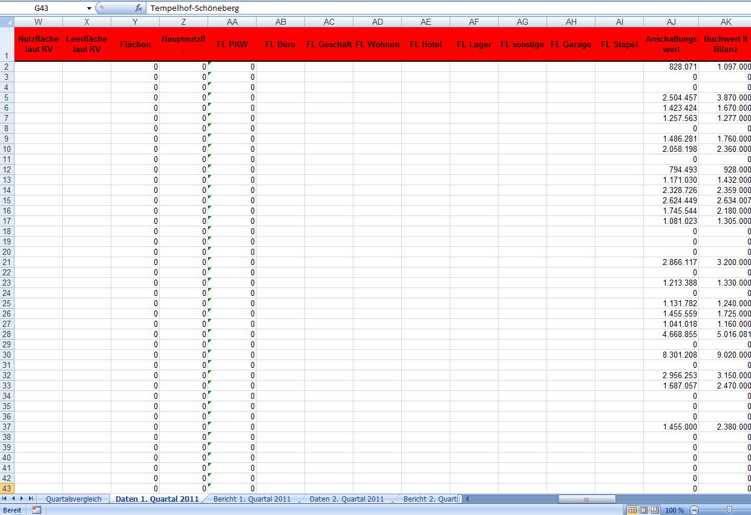Click cell with value 1.455.000
This screenshot has width=751, height=515.
671,427
